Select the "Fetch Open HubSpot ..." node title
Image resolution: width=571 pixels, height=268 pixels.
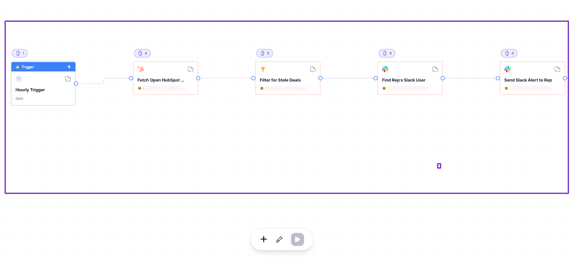tap(161, 80)
